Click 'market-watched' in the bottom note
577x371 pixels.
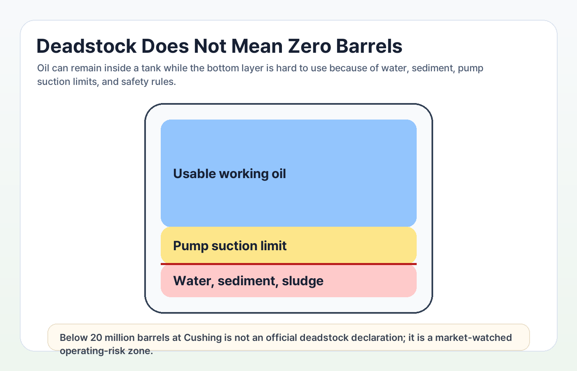tap(474, 338)
